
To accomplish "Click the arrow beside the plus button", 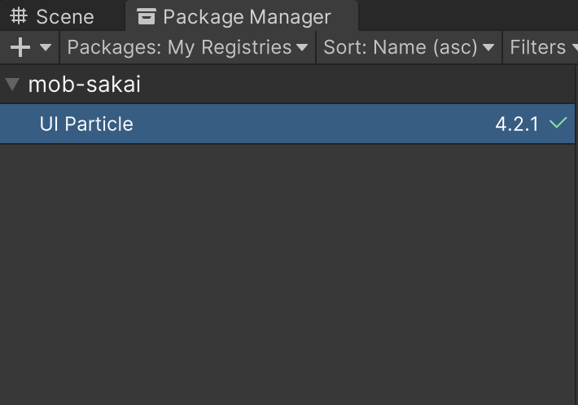I will 46,47.
